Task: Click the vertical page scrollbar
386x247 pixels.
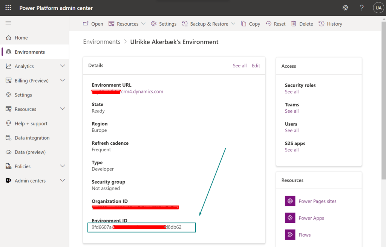Action: pos(383,101)
